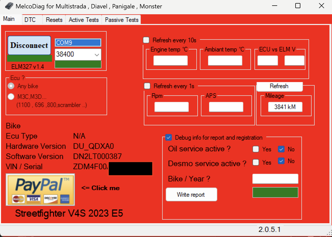Click the Streetfighter V4S 2023 E5 label

click(69, 213)
